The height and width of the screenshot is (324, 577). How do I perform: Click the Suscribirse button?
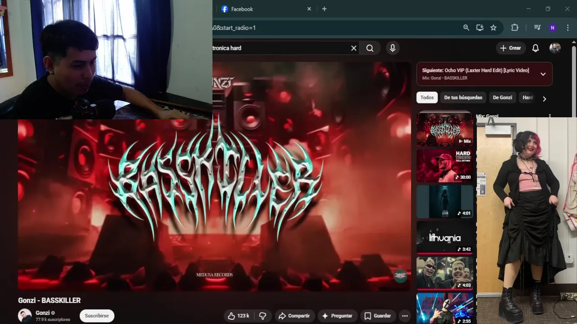97,315
